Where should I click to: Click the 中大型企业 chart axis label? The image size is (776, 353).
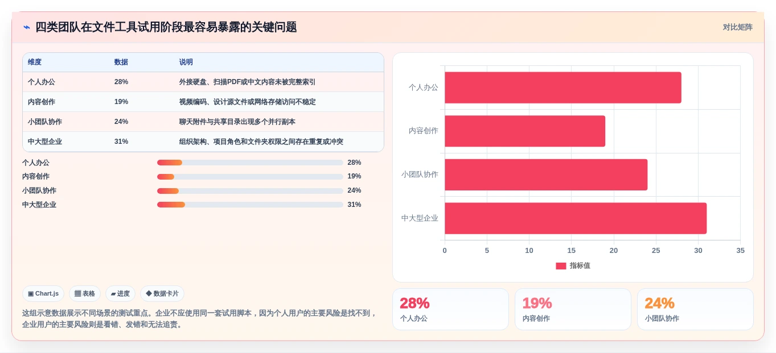tap(420, 218)
